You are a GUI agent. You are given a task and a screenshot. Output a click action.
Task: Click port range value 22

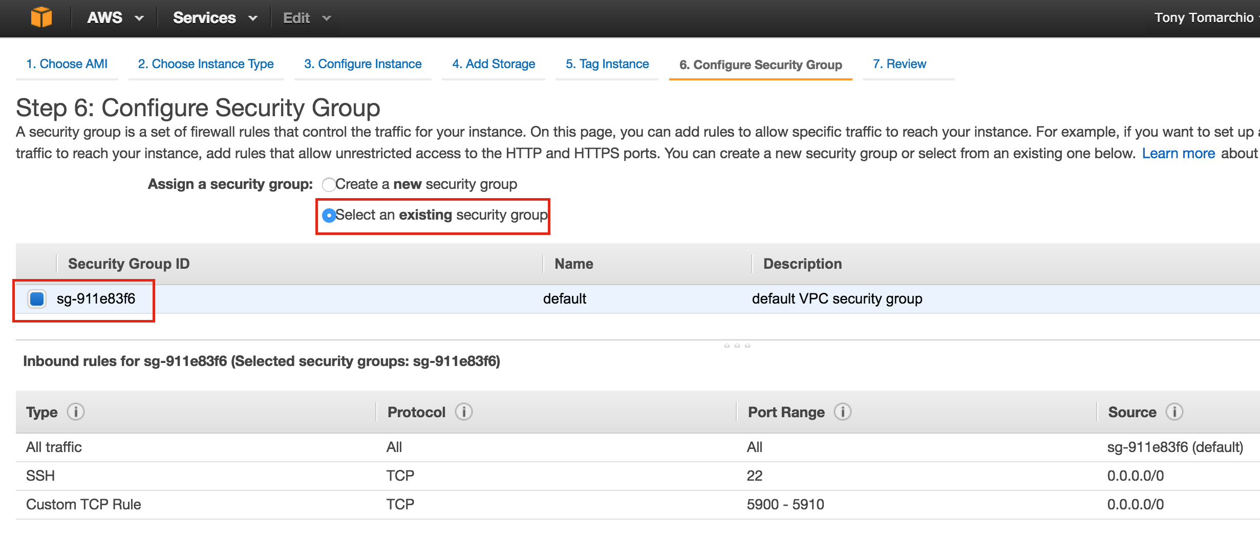point(755,476)
